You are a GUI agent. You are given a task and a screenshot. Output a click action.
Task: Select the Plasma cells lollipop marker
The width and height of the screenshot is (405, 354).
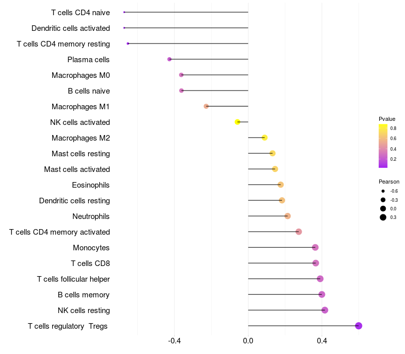click(170, 59)
